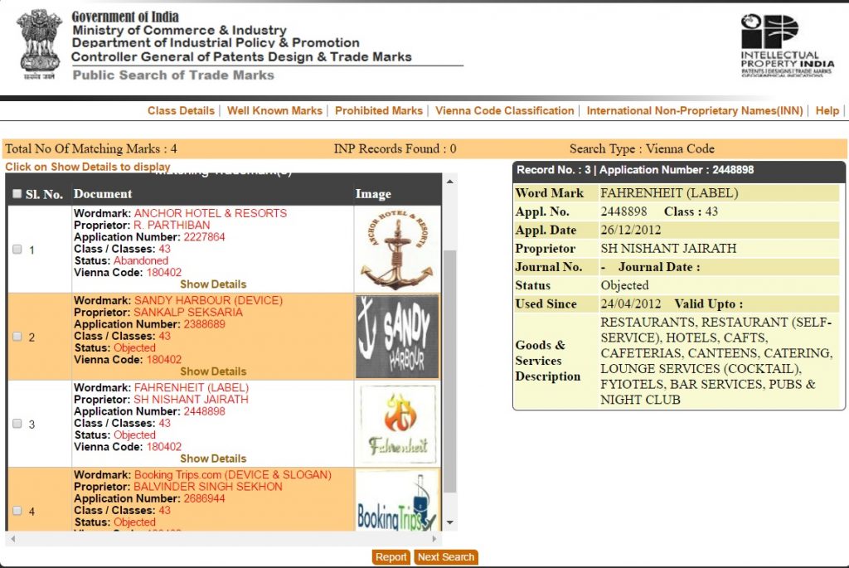Show Details for Sandy Harbour mark
Screen dimensions: 849x568
213,371
